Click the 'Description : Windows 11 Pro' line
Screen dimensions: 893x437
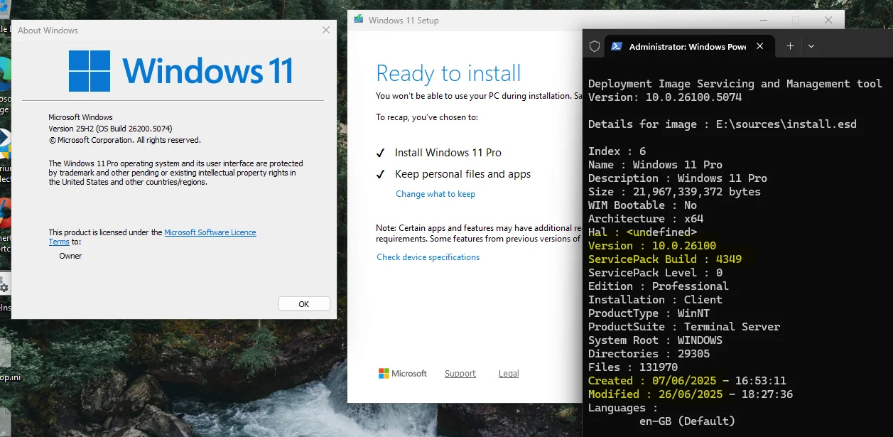(x=678, y=178)
